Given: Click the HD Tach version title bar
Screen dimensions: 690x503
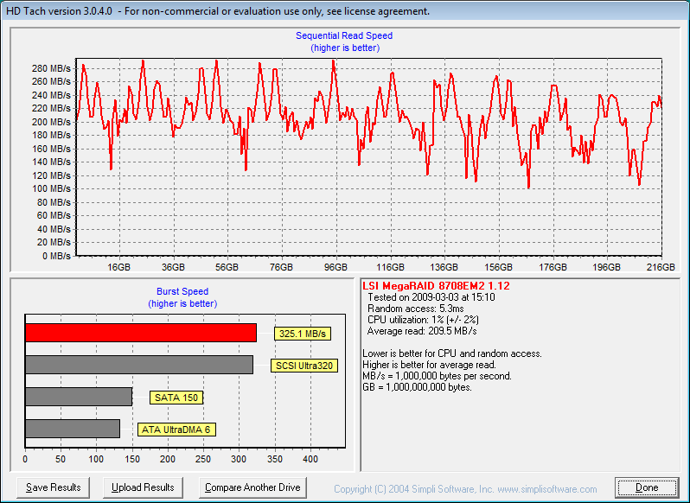Looking at the screenshot, I should (345, 11).
